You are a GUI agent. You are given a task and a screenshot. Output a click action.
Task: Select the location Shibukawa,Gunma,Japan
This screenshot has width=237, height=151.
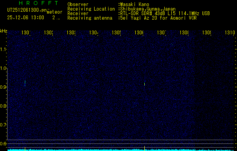(x=148, y=9)
